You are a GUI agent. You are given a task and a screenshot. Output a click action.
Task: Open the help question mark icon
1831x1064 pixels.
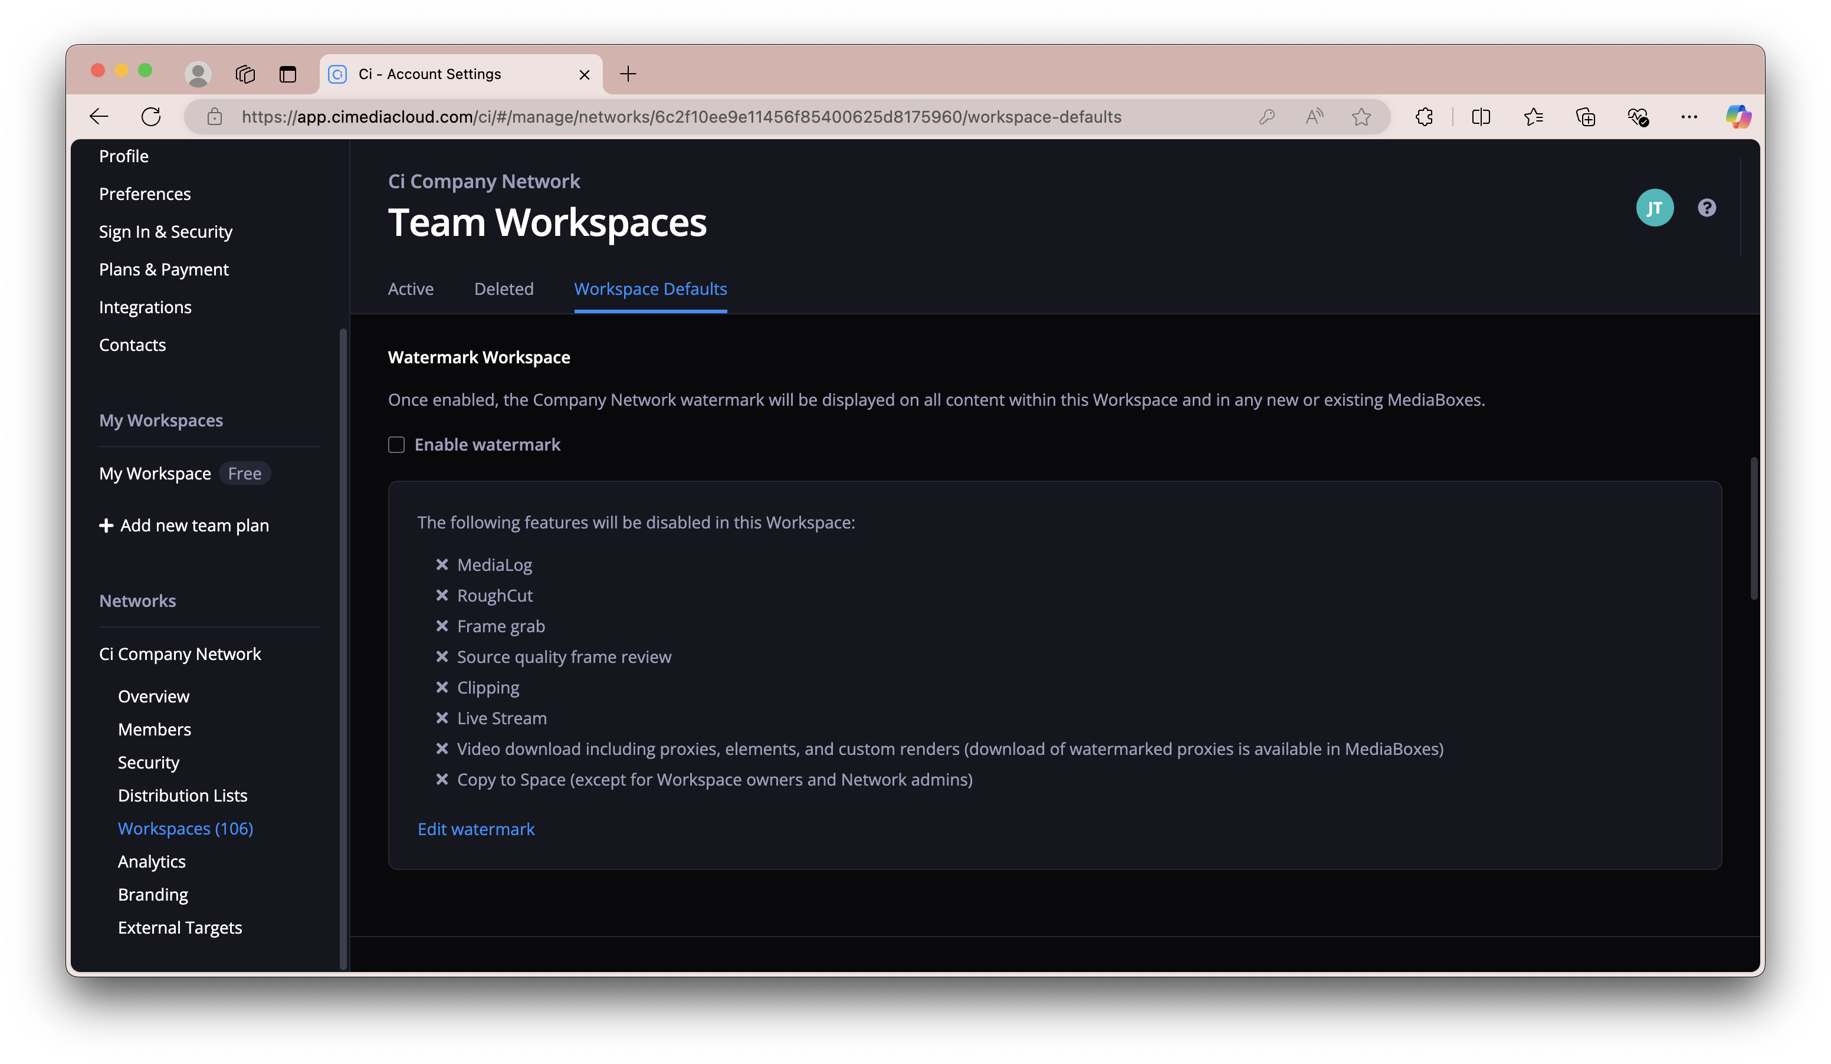pyautogui.click(x=1707, y=208)
